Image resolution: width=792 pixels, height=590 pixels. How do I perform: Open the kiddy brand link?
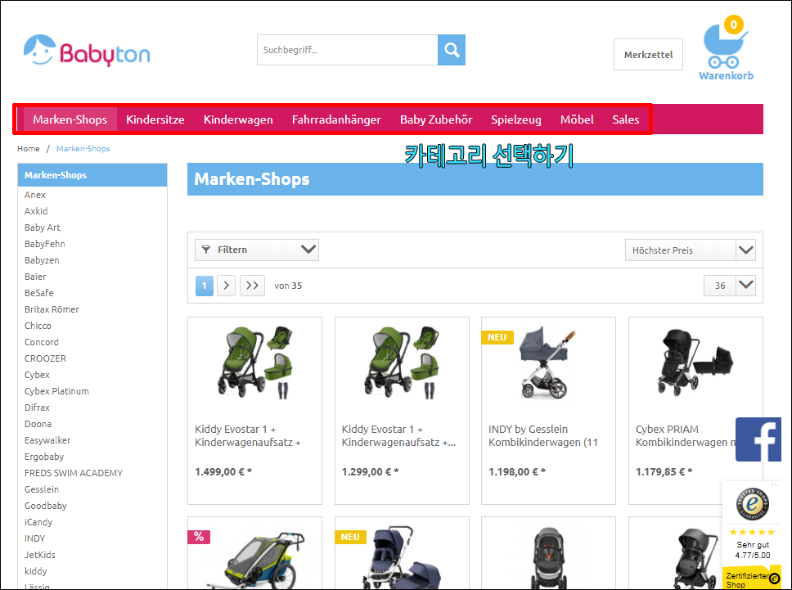36,571
